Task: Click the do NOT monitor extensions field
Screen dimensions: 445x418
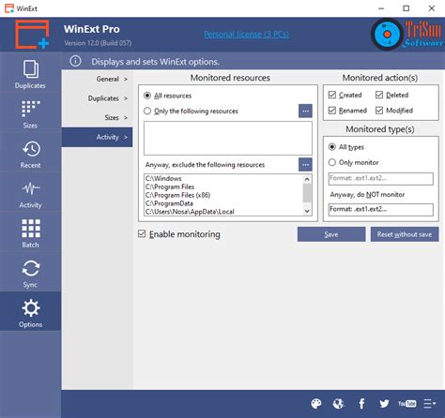Action: [381, 210]
